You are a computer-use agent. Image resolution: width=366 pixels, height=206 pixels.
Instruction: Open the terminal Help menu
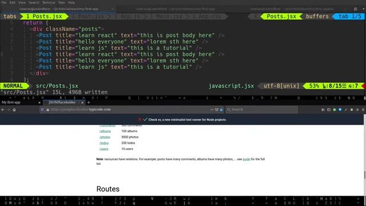pos(71,2)
